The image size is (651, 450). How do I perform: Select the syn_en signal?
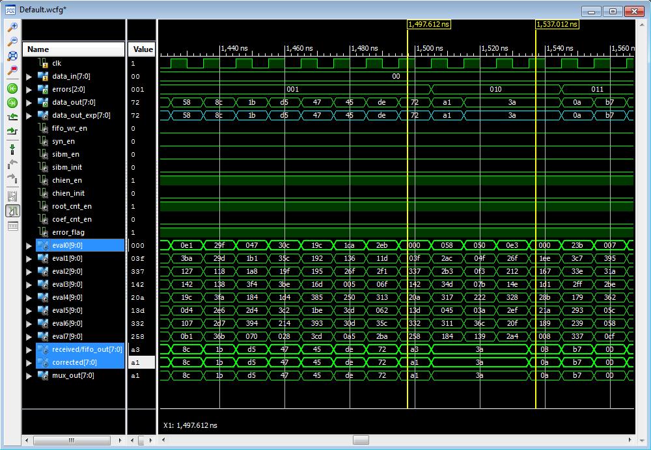pos(74,141)
